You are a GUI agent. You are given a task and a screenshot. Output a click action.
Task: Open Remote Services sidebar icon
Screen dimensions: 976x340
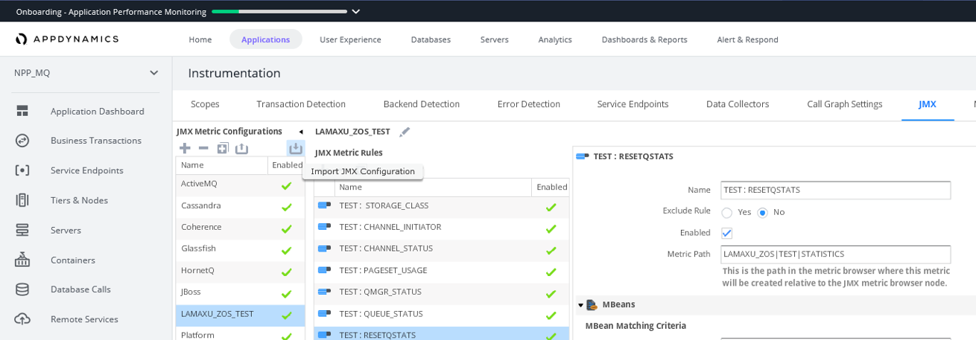pyautogui.click(x=22, y=319)
